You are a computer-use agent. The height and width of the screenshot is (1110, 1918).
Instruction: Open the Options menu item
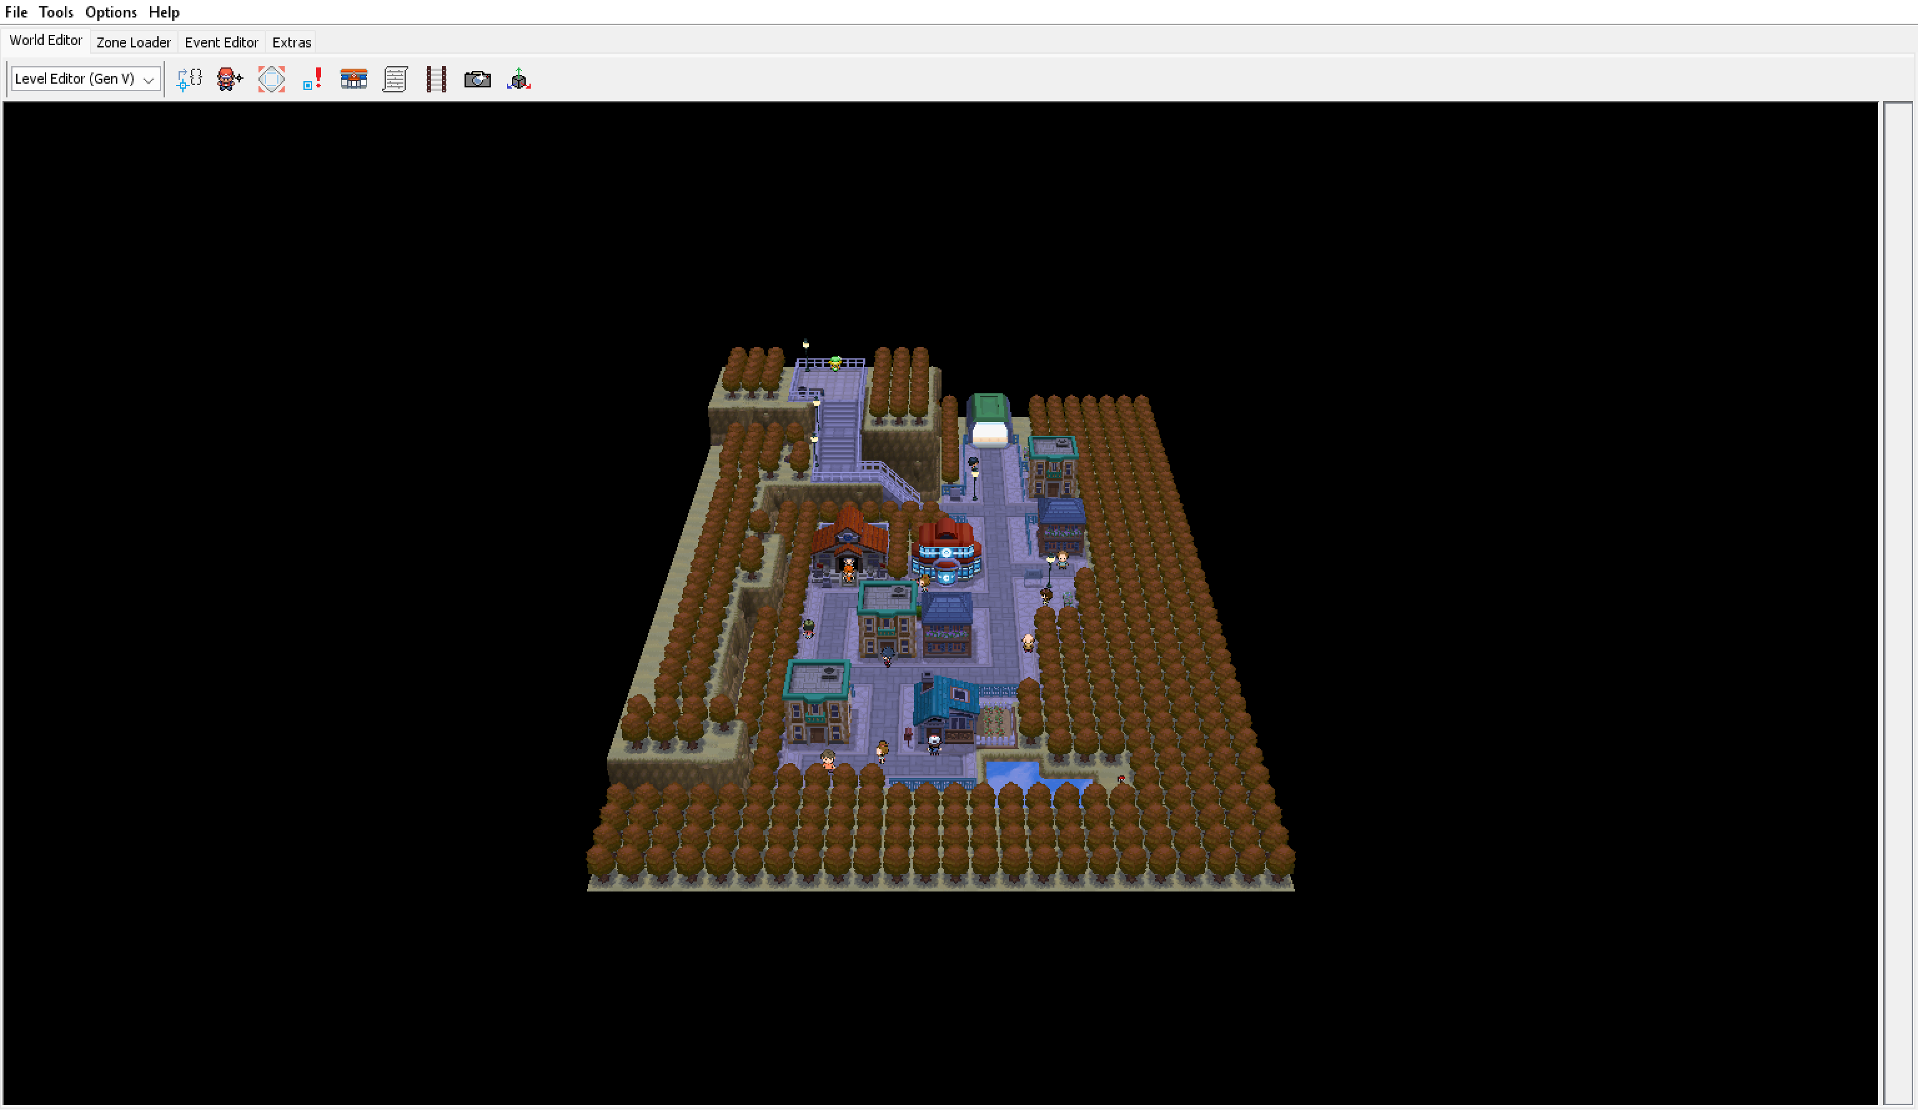click(x=110, y=12)
